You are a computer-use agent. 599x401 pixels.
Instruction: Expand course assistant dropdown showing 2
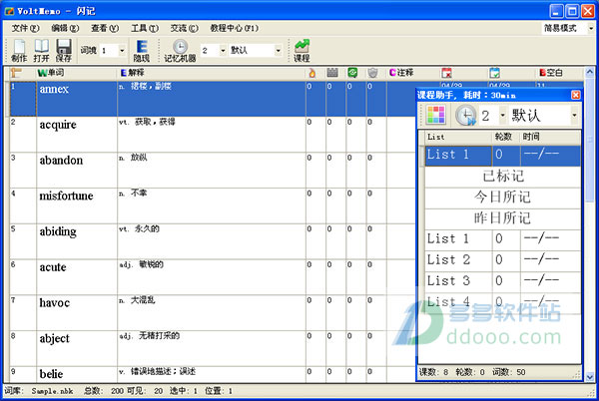pyautogui.click(x=502, y=115)
